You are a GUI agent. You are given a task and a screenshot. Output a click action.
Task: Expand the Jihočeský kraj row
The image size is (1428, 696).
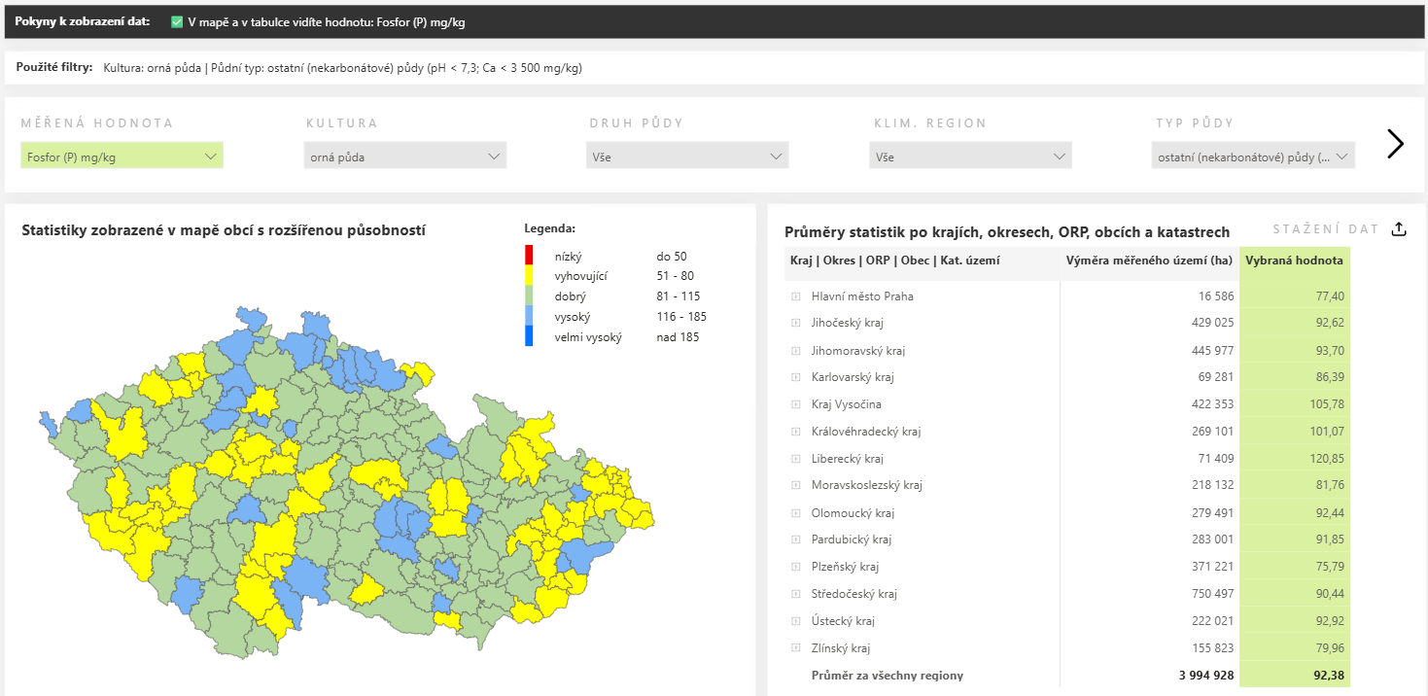pyautogui.click(x=795, y=323)
